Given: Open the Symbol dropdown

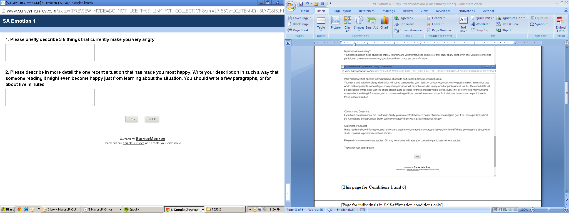Looking at the screenshot, I should click(539, 24).
